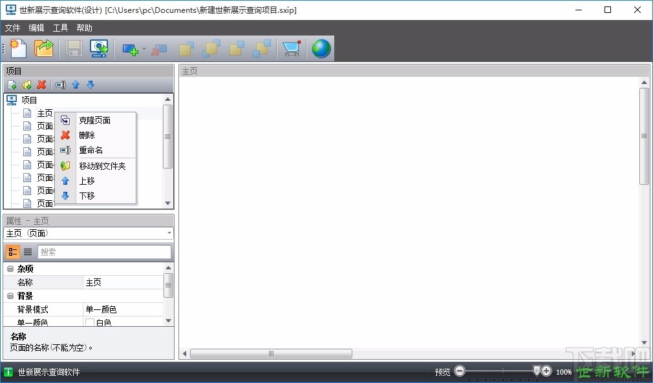Open the website globe icon
Image resolution: width=653 pixels, height=383 pixels.
point(321,48)
